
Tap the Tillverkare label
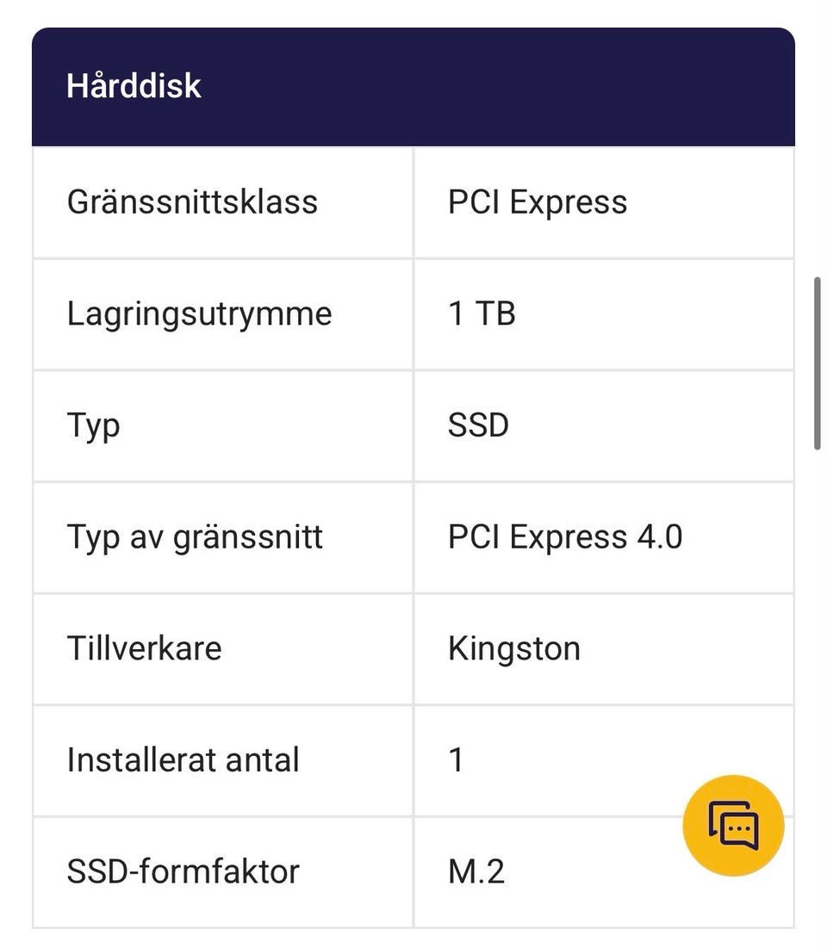point(144,648)
